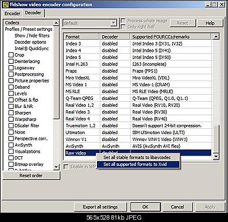Switch to the Encoder tab
228x222 pixels.
click(12, 13)
